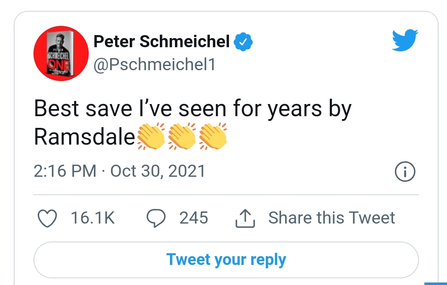Image resolution: width=447 pixels, height=285 pixels.
Task: Click the blue verified badge
Action: [243, 42]
